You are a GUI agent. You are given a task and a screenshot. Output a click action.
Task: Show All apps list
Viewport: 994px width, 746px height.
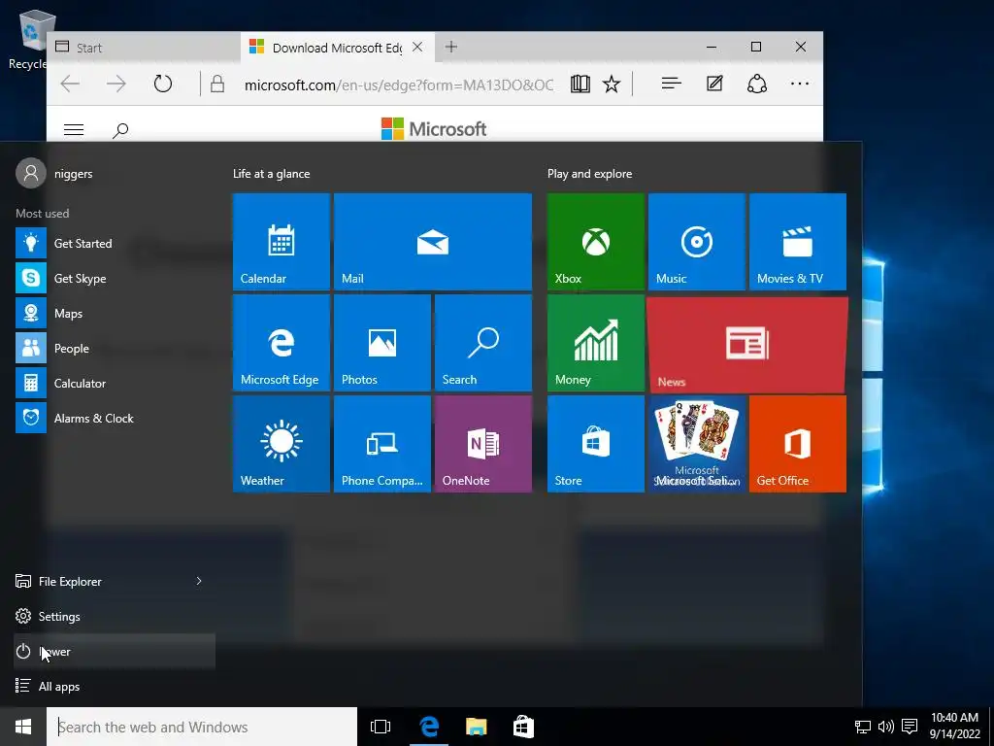115,687
